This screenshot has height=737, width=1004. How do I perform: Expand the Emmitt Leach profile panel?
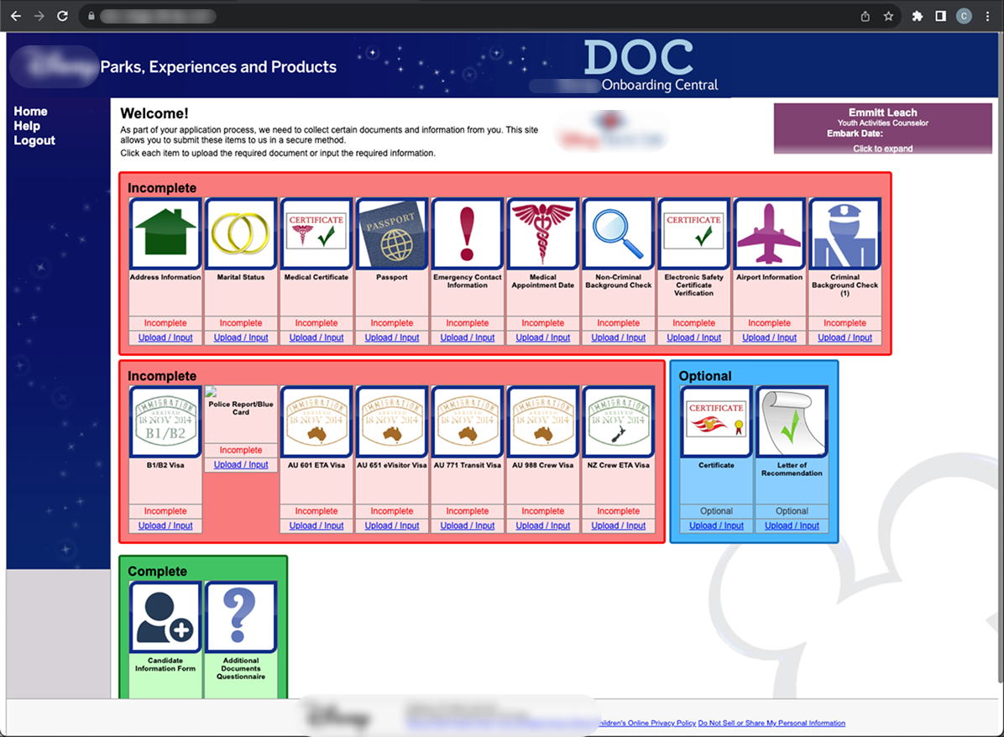882,148
